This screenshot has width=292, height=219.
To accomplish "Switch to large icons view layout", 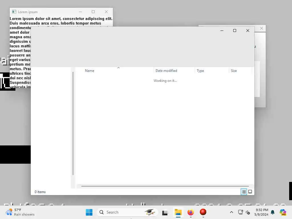I will point(250,192).
